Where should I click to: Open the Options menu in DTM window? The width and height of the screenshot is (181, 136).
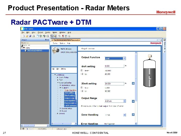(x=62, y=43)
